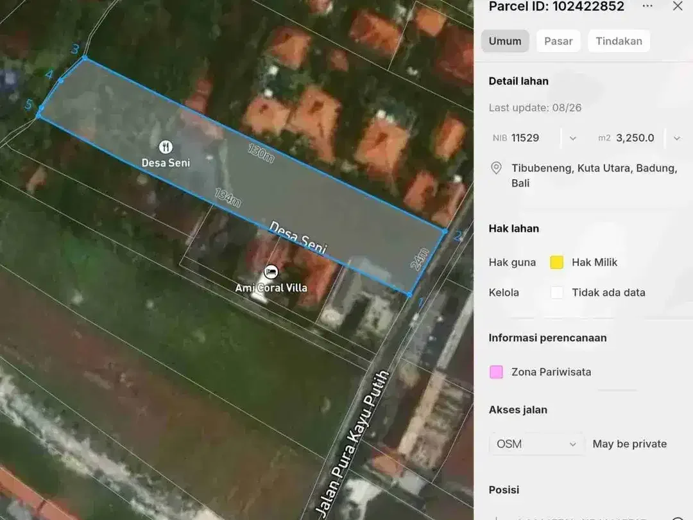Viewport: 693px width, 520px height.
Task: Click the pink Zona Pariwisata swatch
Action: (496, 372)
